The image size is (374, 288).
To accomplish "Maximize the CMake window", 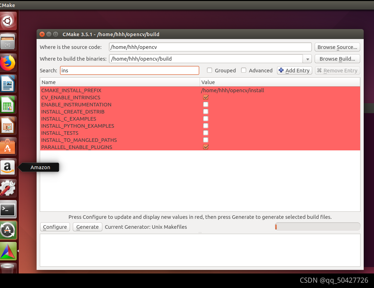I will click(x=55, y=34).
